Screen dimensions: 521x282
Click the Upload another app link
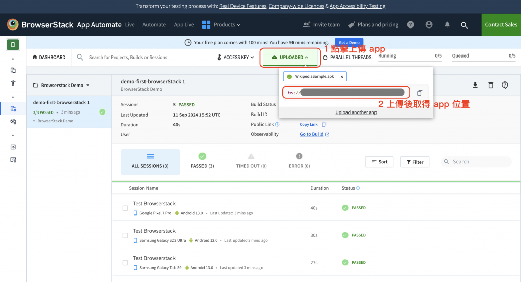pyautogui.click(x=356, y=112)
